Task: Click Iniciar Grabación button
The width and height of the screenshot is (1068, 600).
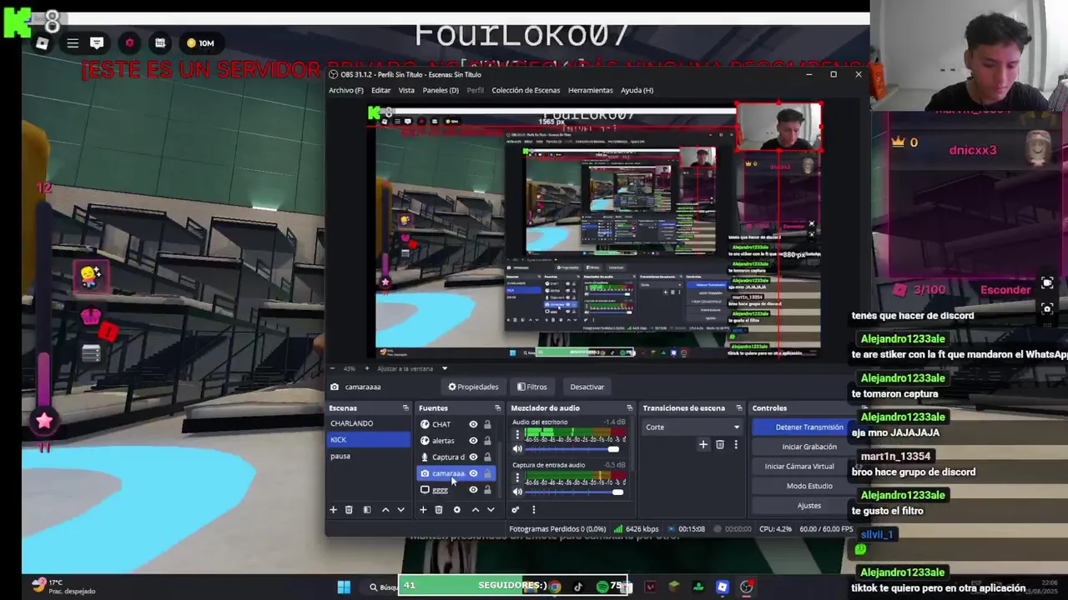Action: click(809, 447)
